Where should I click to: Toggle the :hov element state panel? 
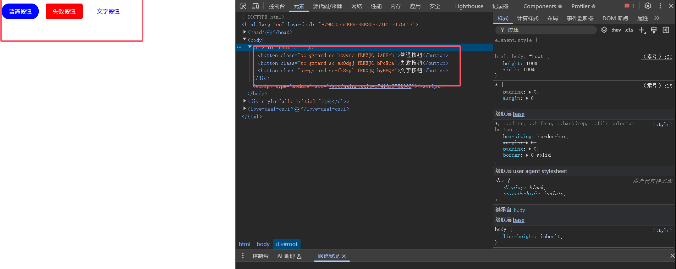(x=616, y=30)
